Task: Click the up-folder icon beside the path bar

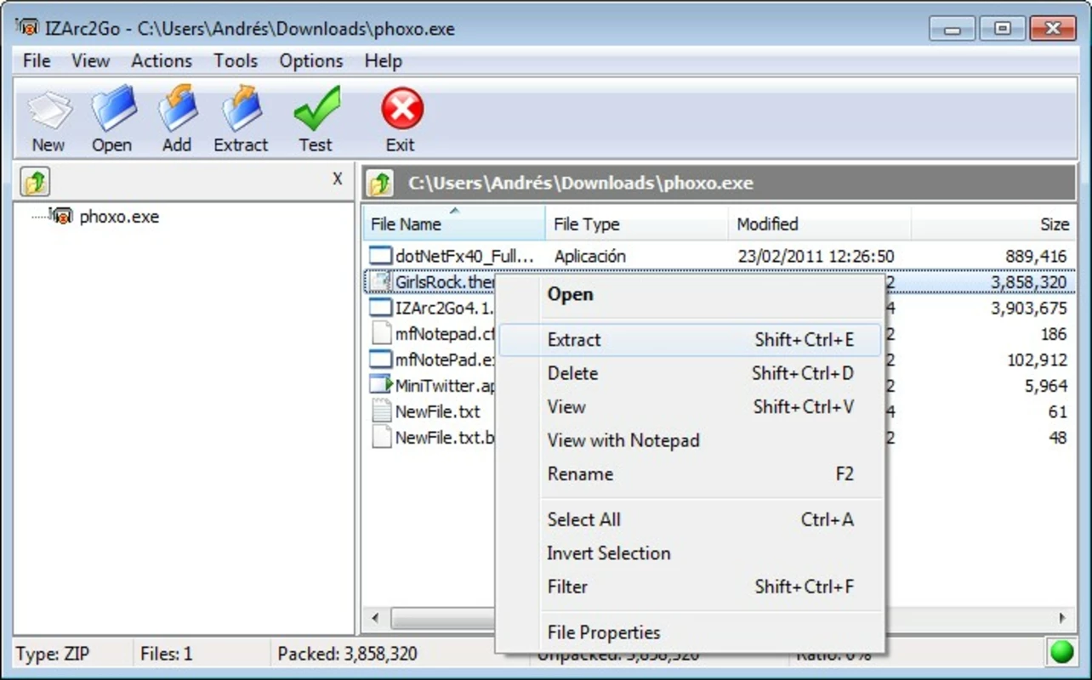Action: click(x=379, y=182)
